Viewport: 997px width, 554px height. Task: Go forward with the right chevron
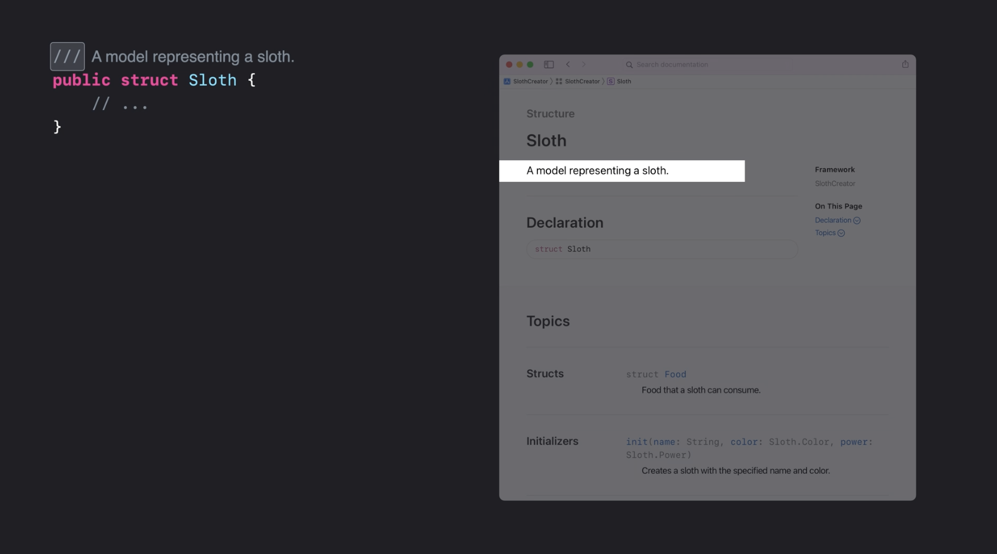[x=583, y=64]
